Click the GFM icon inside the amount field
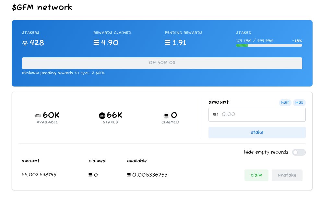 (215, 115)
